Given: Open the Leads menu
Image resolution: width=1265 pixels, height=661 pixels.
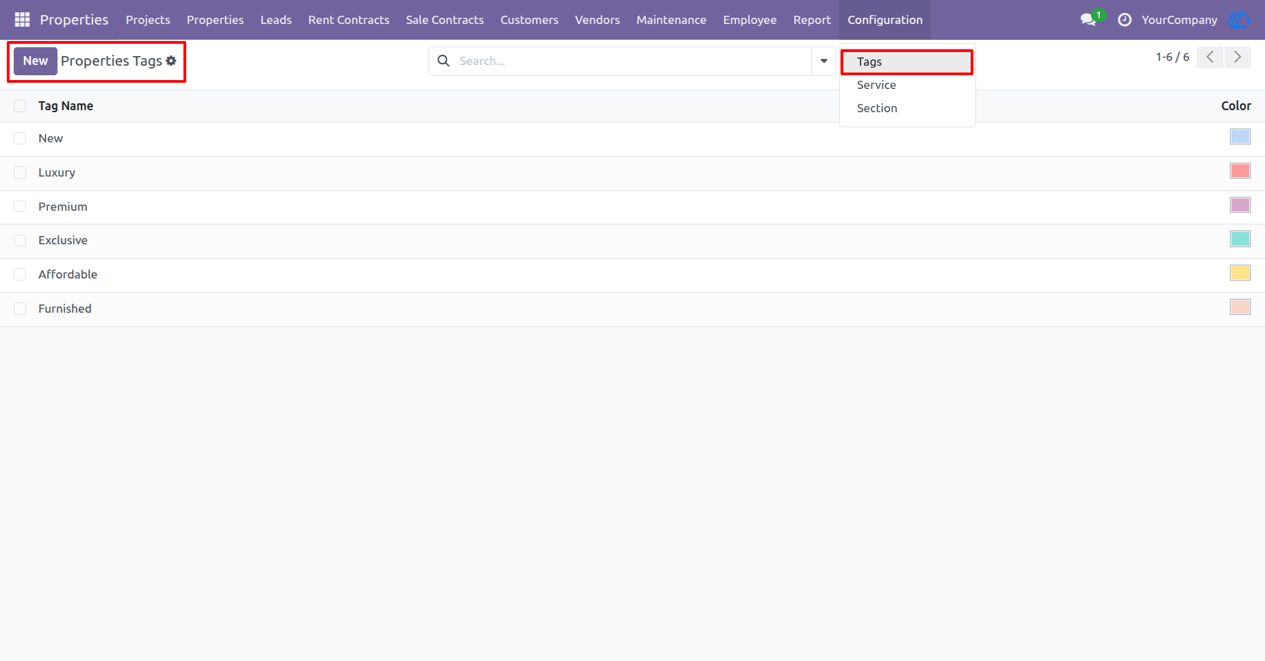Looking at the screenshot, I should pyautogui.click(x=276, y=20).
